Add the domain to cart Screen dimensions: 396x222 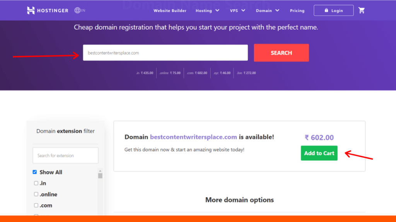(x=319, y=153)
